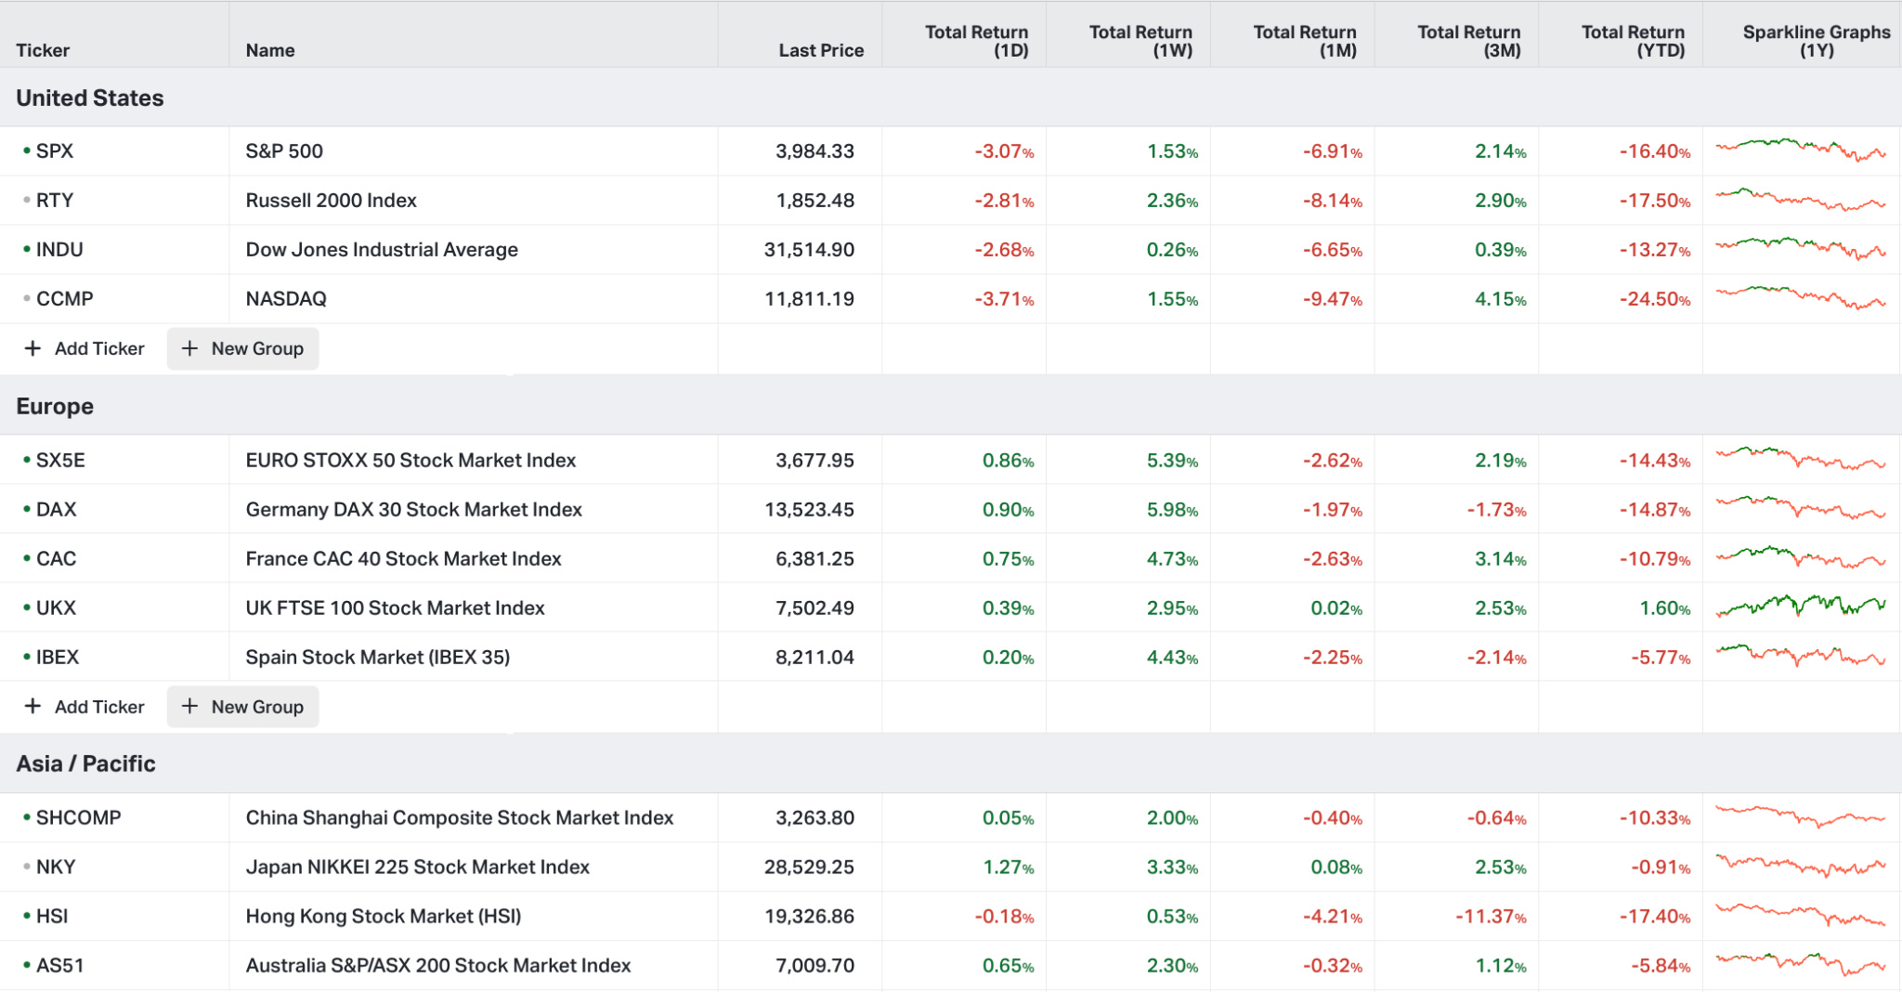Click New Group button under Europe
Screen dimensions: 1902x992
tap(243, 706)
